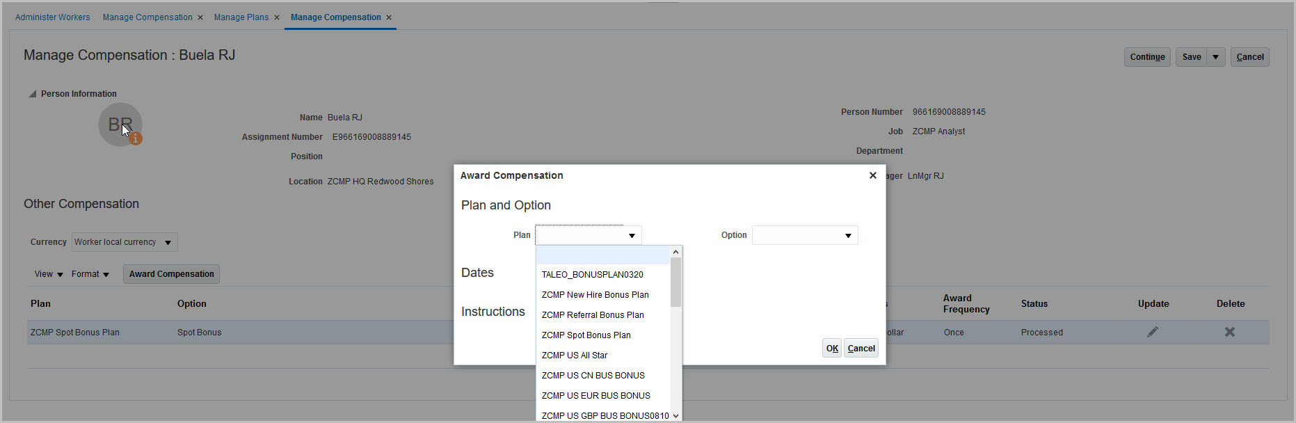Image resolution: width=1296 pixels, height=423 pixels.
Task: Click scroll down arrow in plan list
Action: [675, 415]
